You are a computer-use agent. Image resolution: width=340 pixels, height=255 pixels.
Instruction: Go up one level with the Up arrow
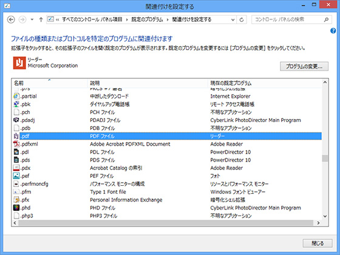coord(41,19)
